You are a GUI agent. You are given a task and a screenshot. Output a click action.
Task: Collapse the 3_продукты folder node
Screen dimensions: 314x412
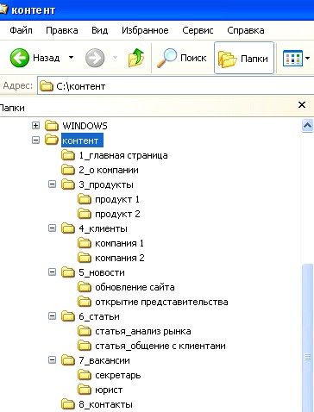click(52, 184)
